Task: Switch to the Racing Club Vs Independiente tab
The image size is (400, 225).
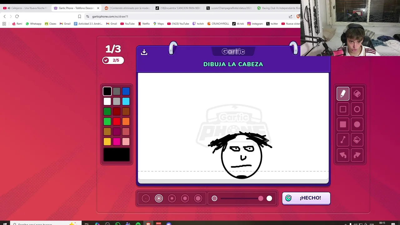Action: pos(278,8)
